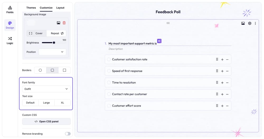
Task: Click the background image upload icon
Action: 58,23
